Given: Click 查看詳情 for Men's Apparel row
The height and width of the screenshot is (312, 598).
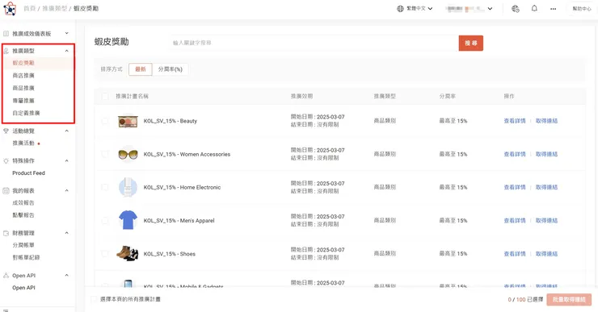Looking at the screenshot, I should (x=515, y=220).
